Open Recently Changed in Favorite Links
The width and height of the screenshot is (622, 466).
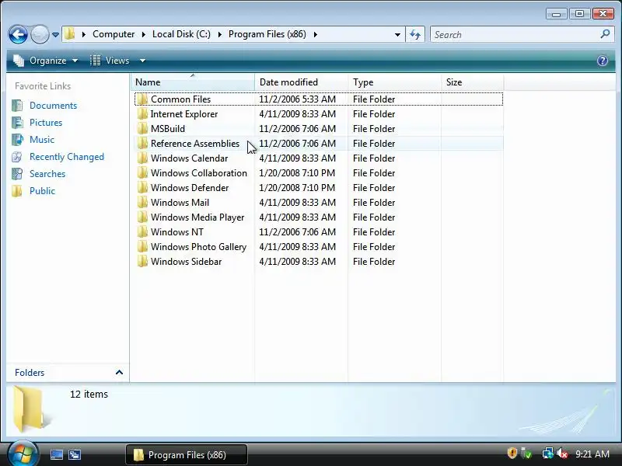67,157
